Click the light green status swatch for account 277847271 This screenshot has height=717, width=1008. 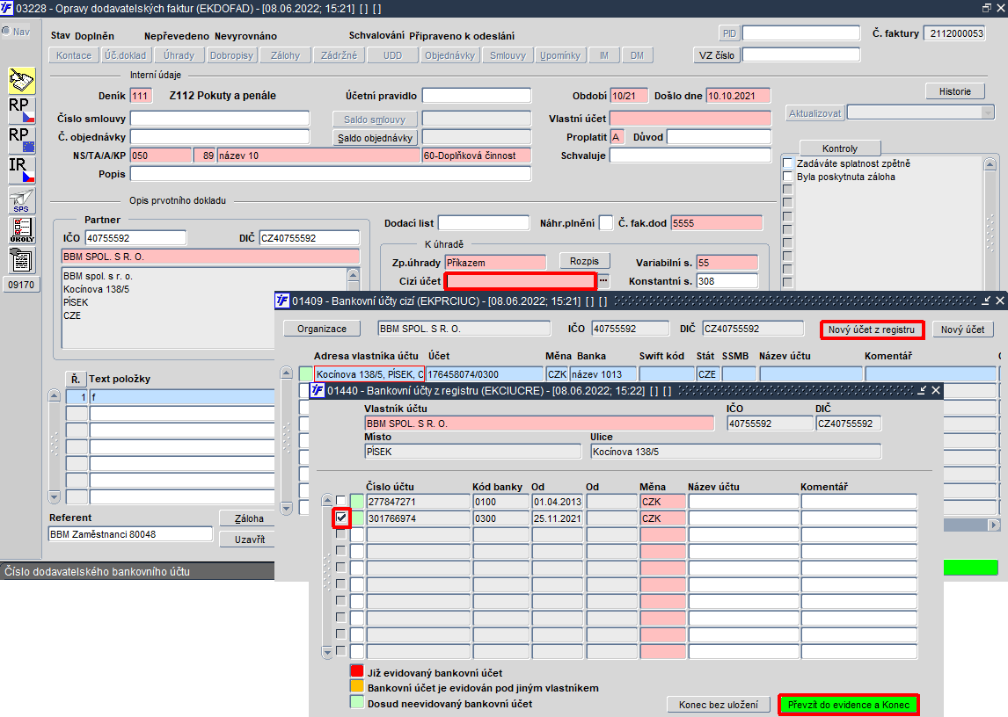pyautogui.click(x=357, y=501)
